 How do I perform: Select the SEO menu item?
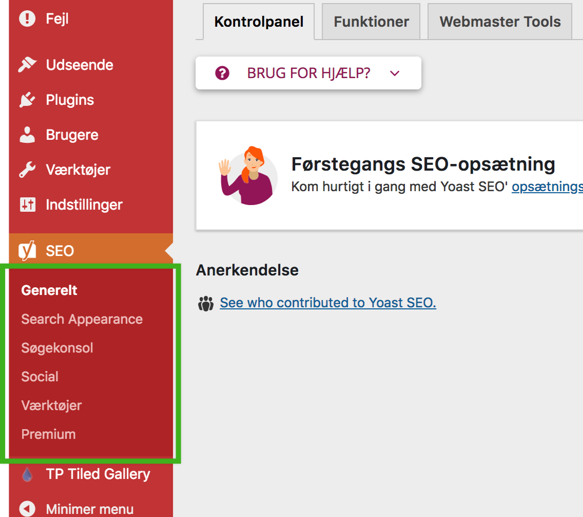point(91,250)
